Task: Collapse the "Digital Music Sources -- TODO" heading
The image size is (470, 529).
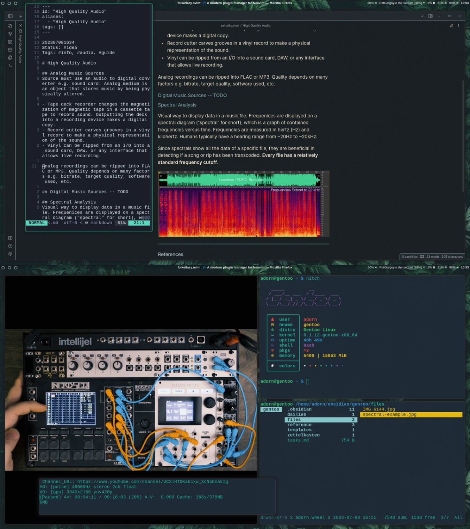Action: click(x=192, y=95)
